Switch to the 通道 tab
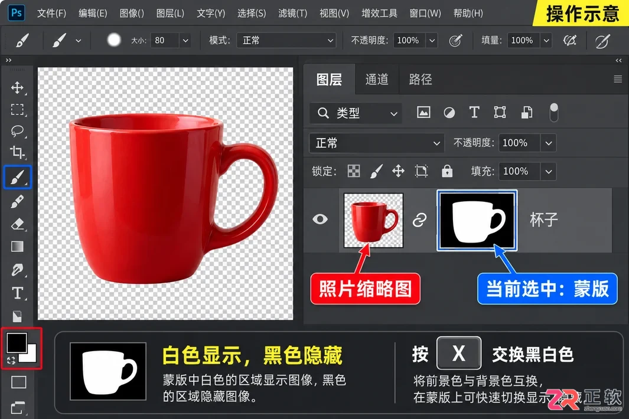 (x=377, y=80)
